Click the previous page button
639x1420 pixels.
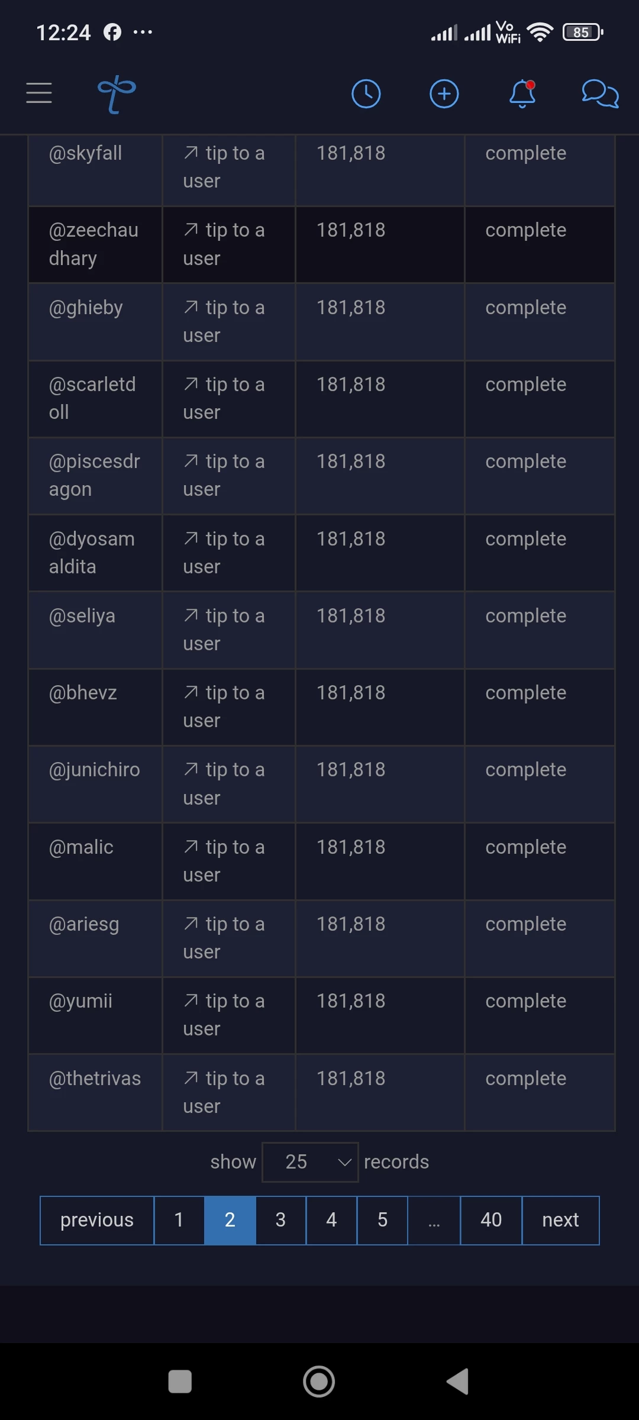point(97,1220)
